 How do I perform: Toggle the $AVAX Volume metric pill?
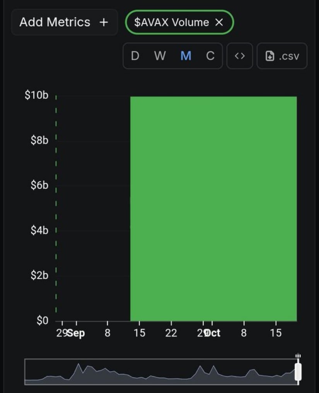pyautogui.click(x=171, y=22)
